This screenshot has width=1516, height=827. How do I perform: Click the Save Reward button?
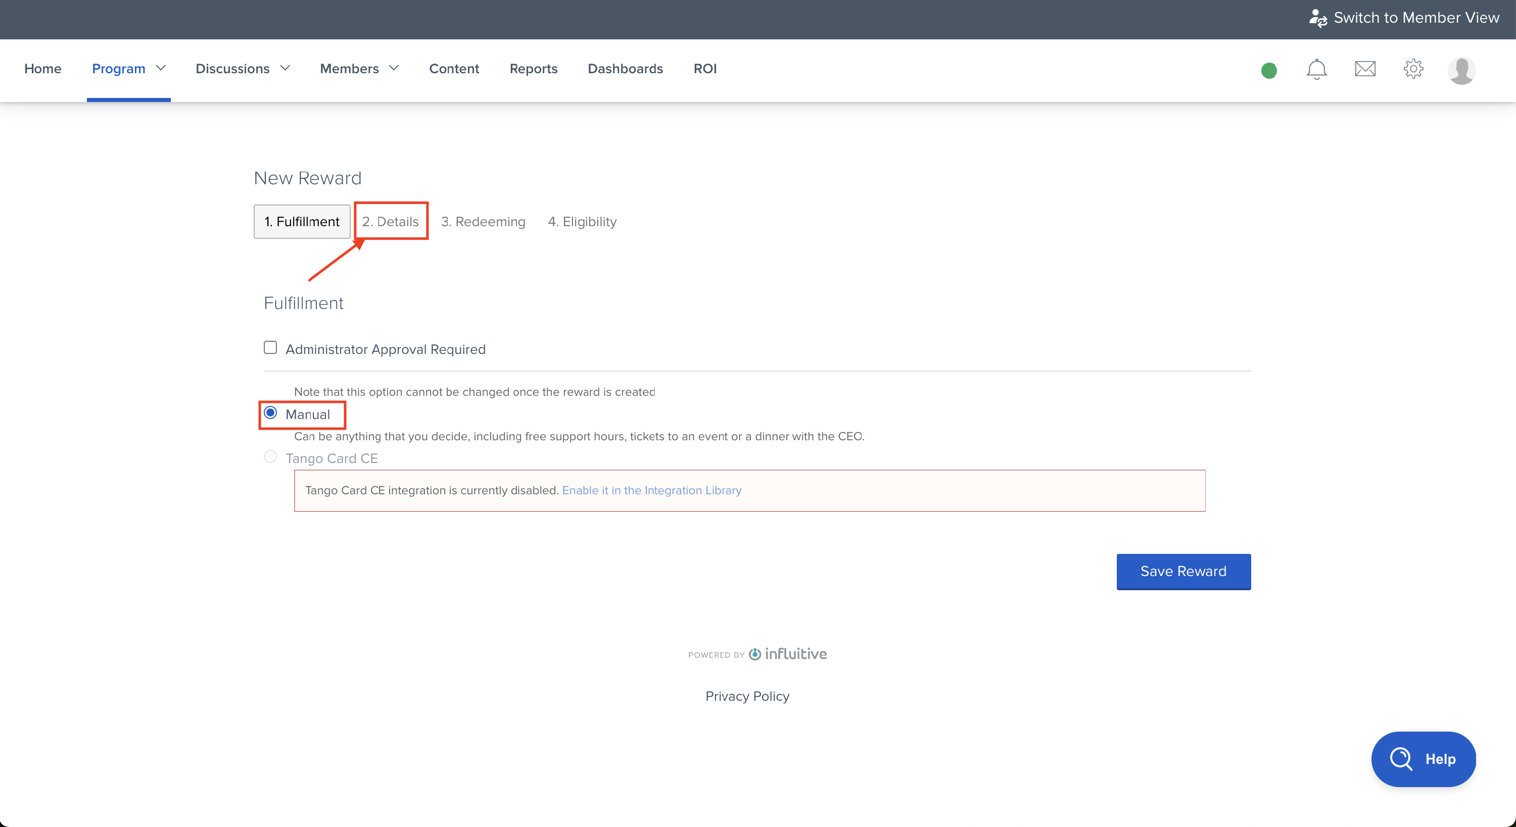pos(1183,571)
